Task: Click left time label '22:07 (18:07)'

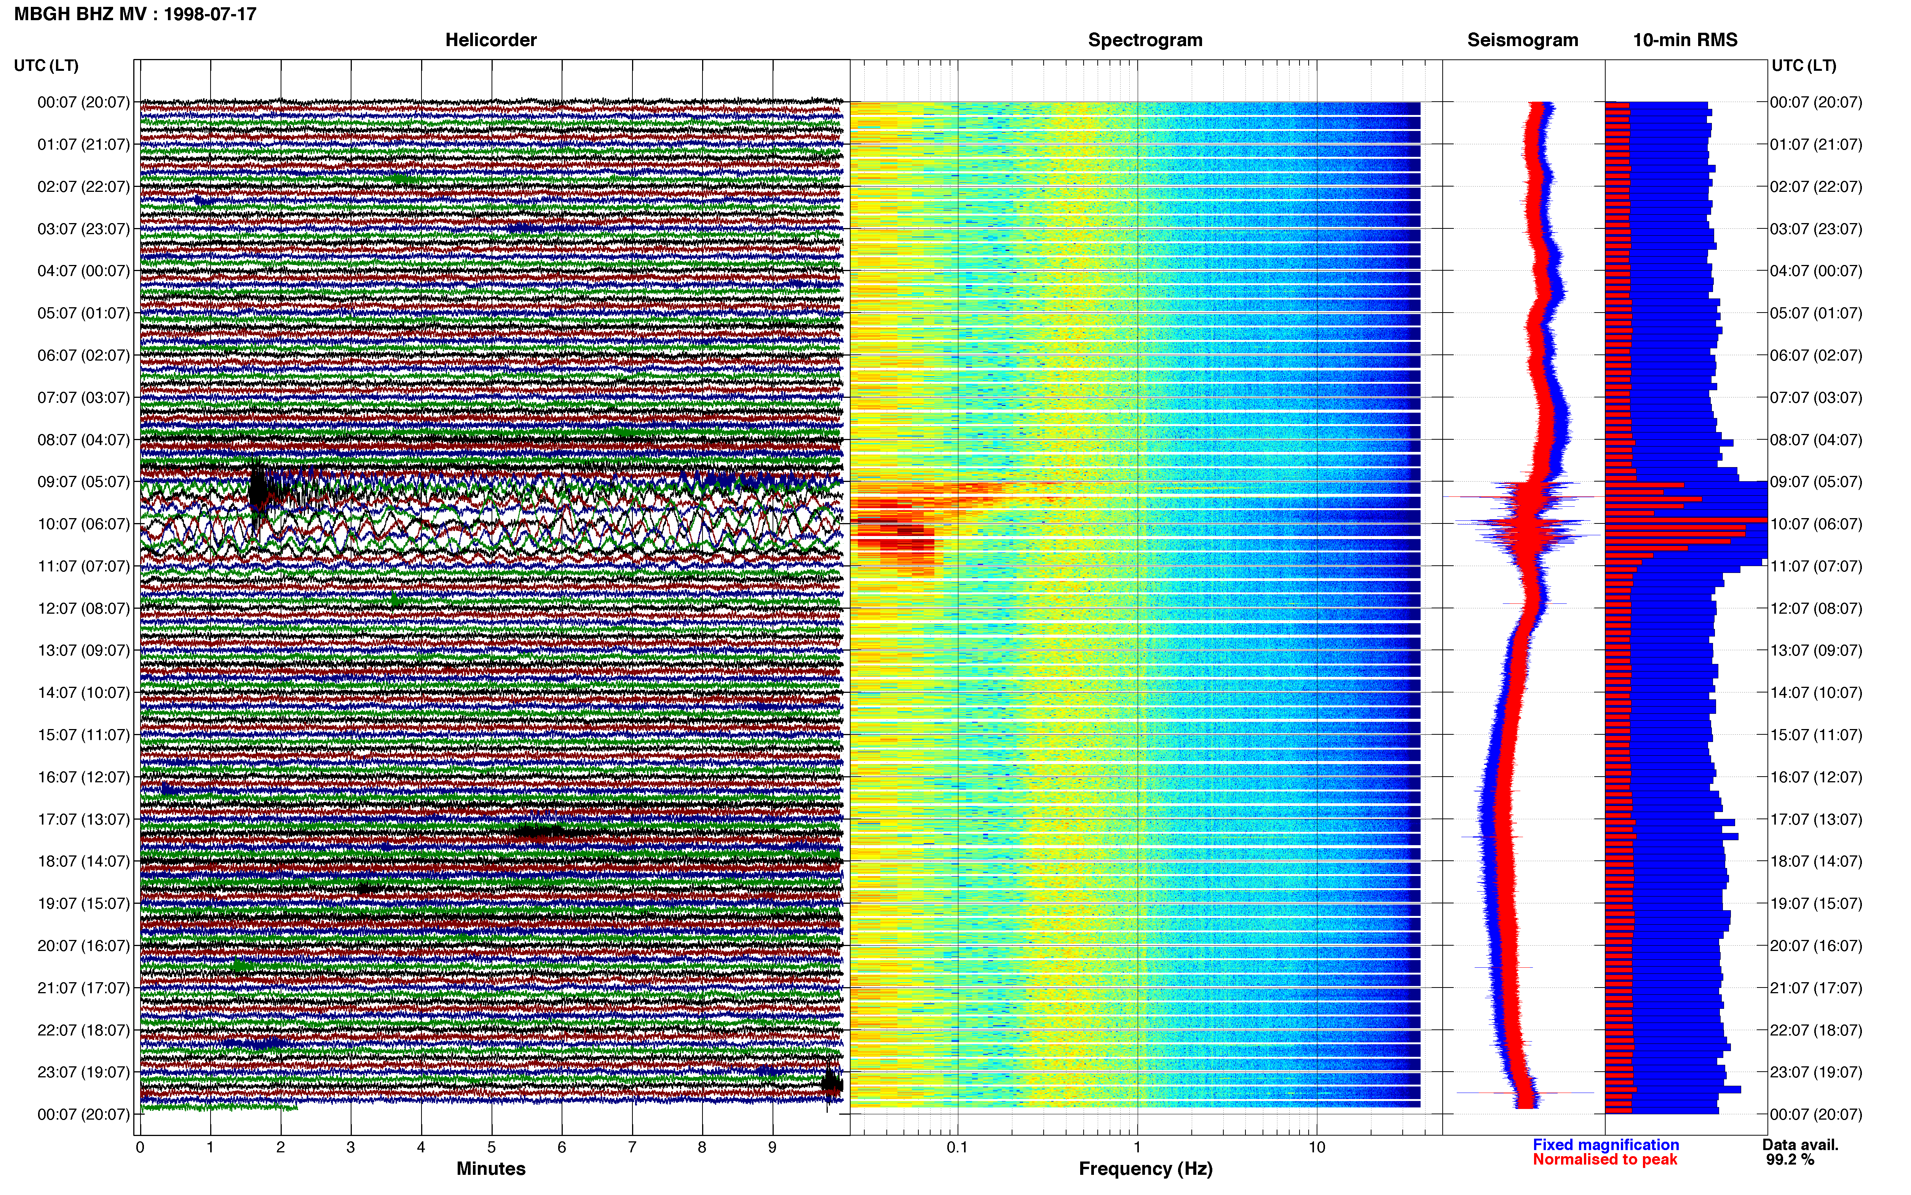Action: point(83,1030)
